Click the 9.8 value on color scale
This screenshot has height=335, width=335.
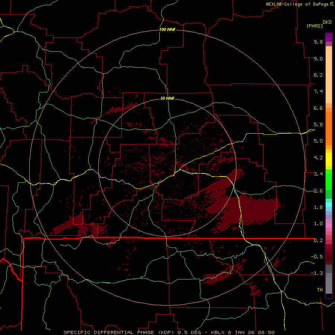click(x=318, y=42)
